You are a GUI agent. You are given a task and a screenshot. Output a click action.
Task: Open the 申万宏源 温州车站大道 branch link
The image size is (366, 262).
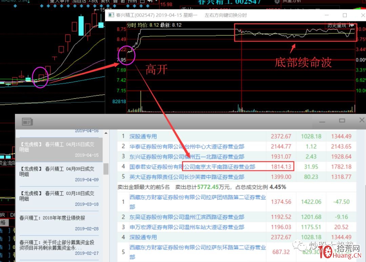187,227
